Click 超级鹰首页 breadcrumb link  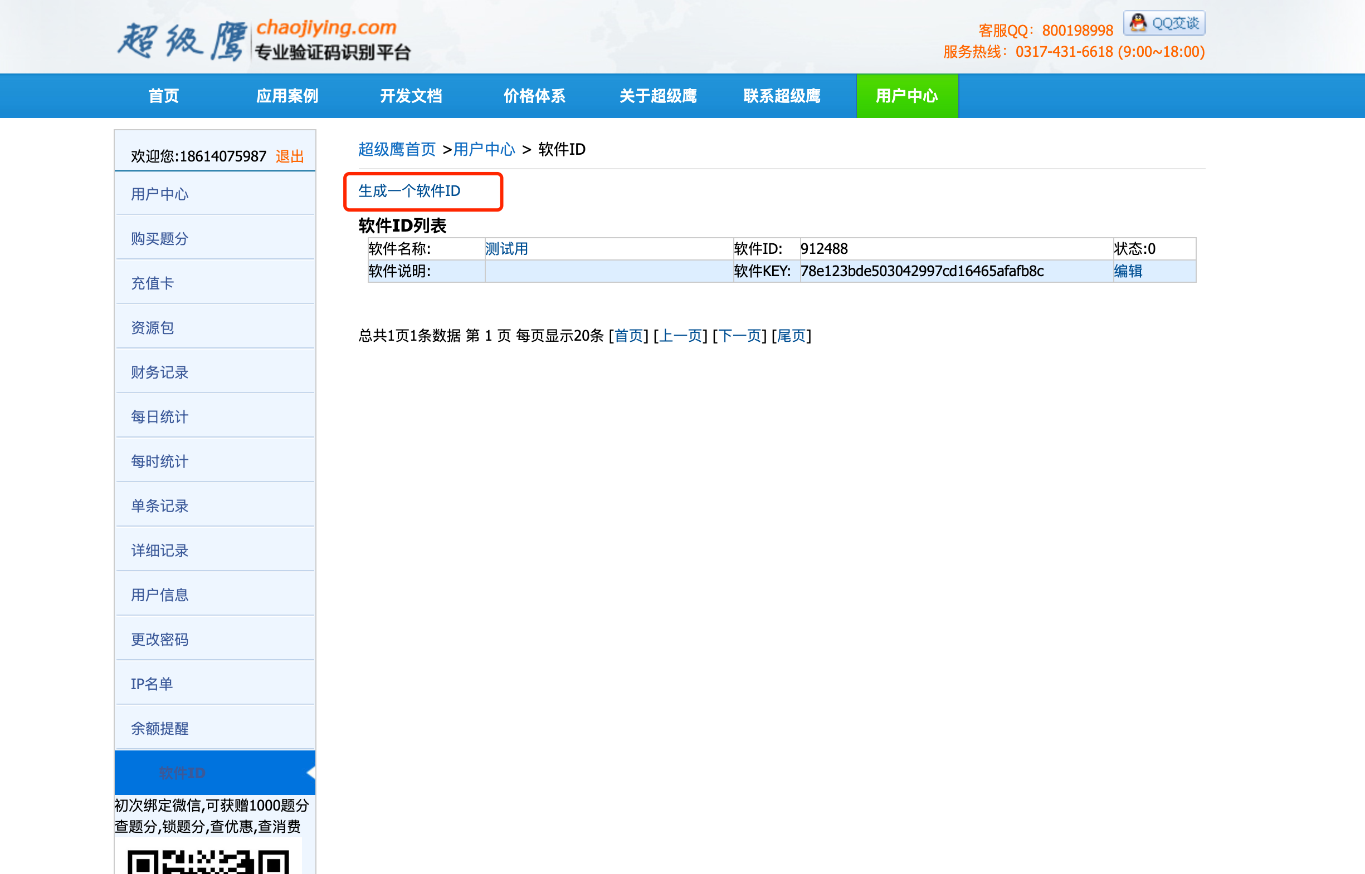[x=397, y=149]
